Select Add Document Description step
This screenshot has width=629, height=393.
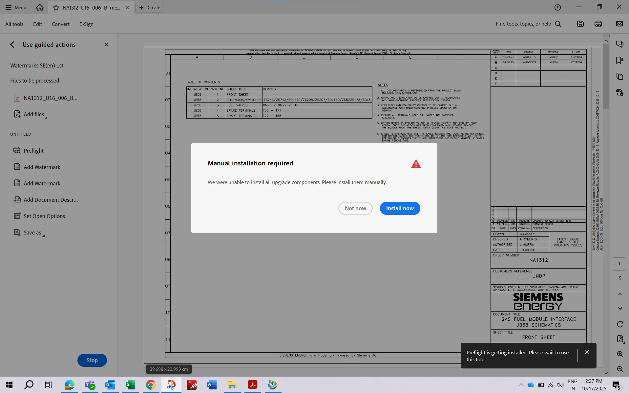(46, 199)
